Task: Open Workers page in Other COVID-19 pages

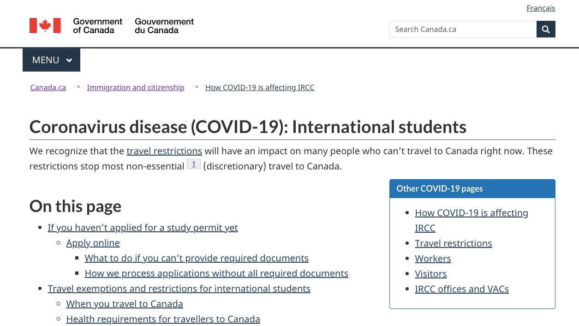Action: pos(433,259)
